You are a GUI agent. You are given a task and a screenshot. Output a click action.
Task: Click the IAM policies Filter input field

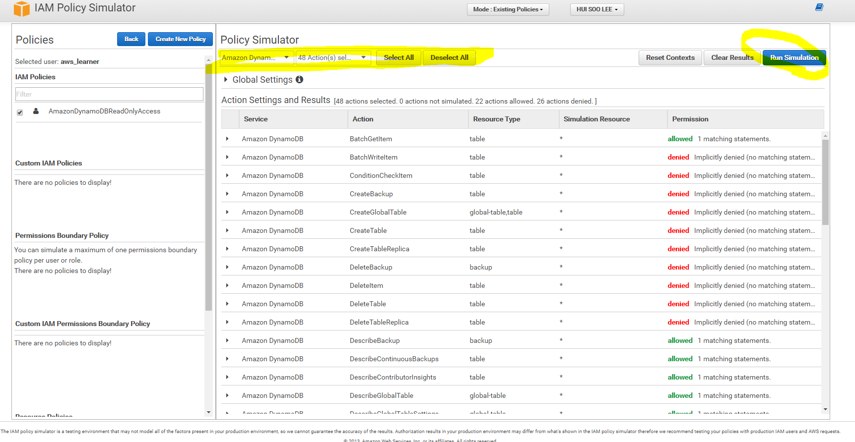[109, 94]
